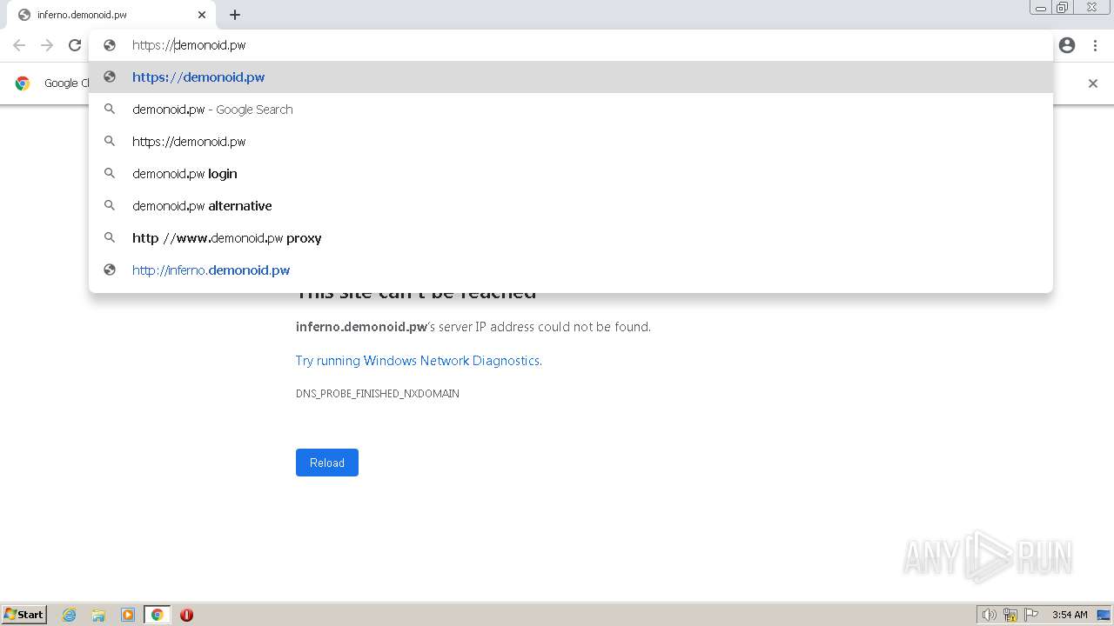Open the http://inferno.demonoid.pw history suggestion
Image resolution: width=1114 pixels, height=626 pixels.
point(571,270)
